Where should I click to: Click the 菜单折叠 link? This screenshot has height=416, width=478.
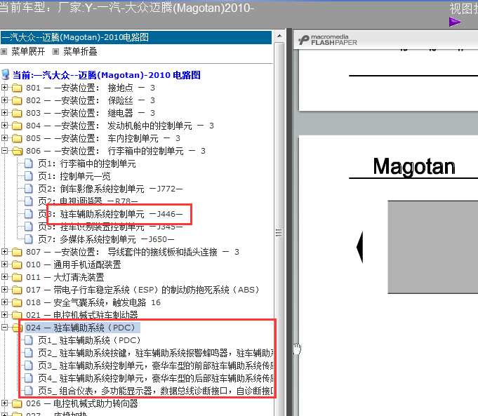click(x=80, y=51)
